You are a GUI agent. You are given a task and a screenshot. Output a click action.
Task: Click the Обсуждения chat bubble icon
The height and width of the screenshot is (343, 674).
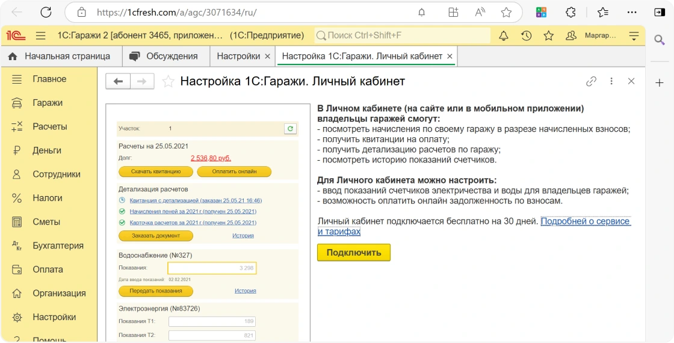pyautogui.click(x=135, y=57)
